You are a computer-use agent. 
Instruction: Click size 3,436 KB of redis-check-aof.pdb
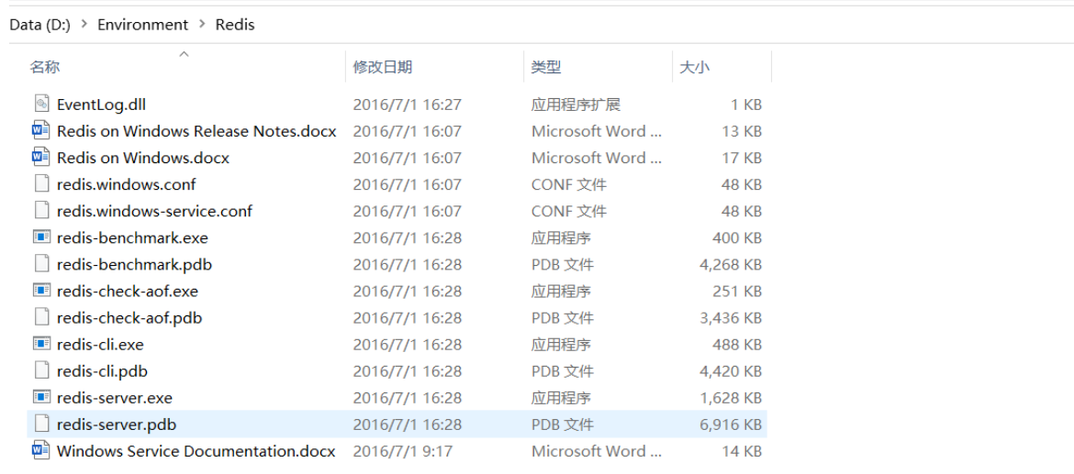[x=730, y=318]
